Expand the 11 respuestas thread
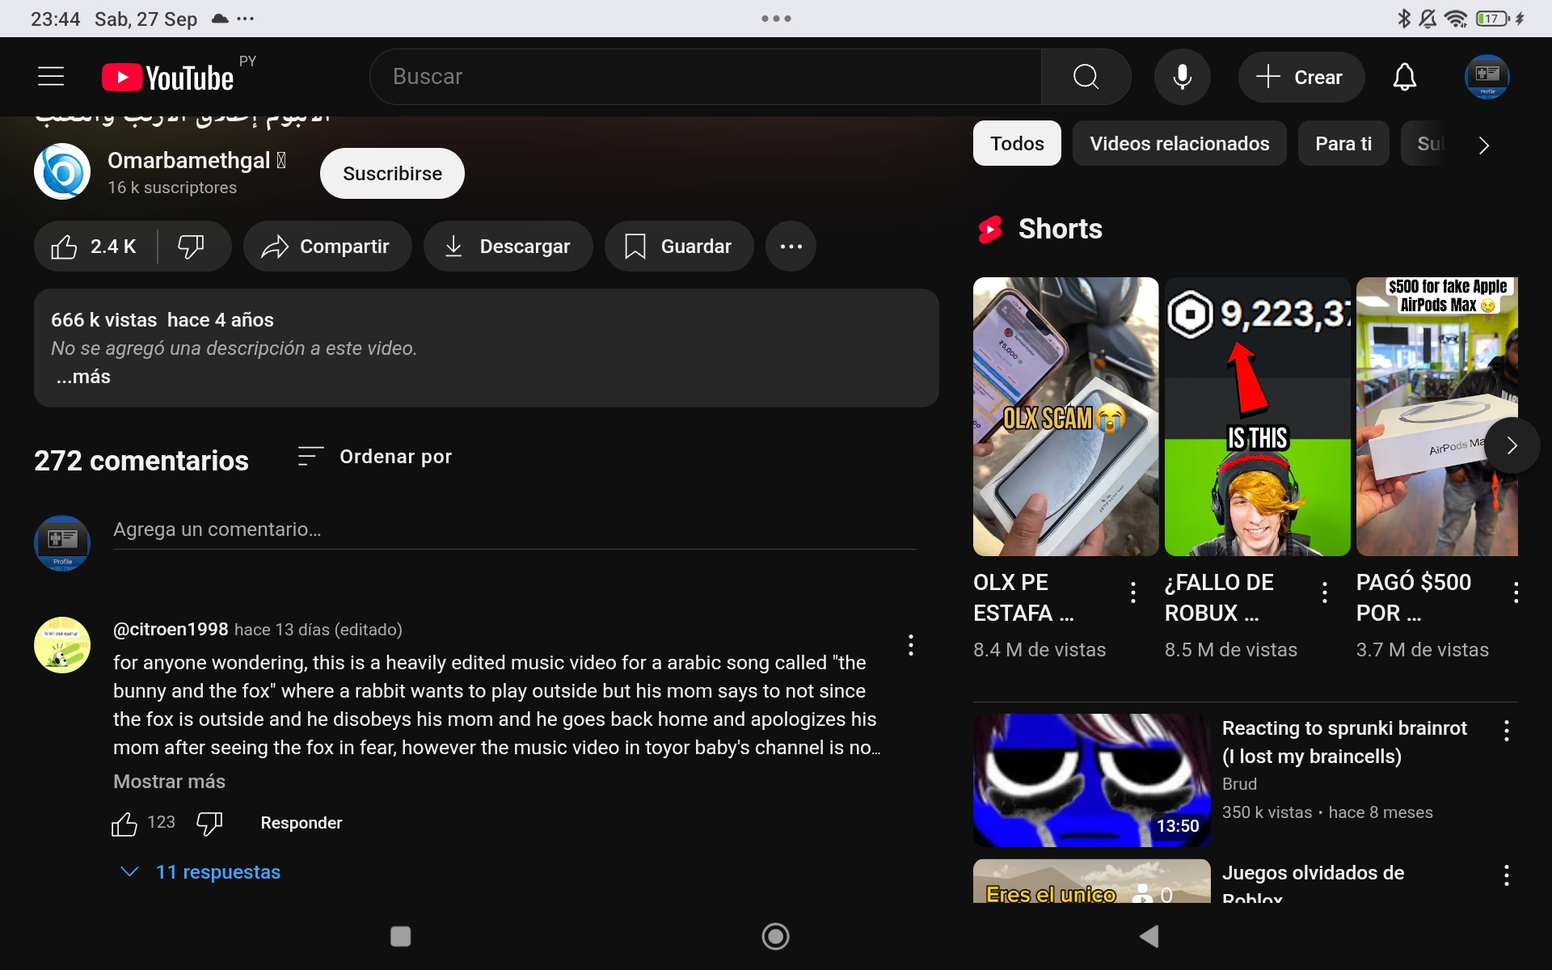The height and width of the screenshot is (970, 1552). click(217, 872)
